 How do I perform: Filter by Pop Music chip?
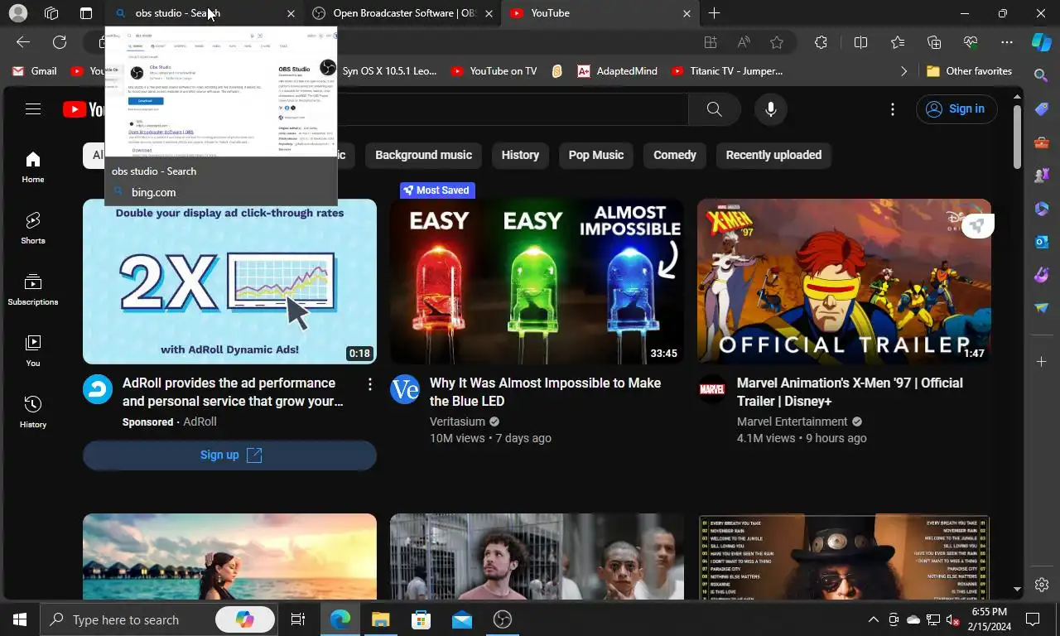coord(596,155)
